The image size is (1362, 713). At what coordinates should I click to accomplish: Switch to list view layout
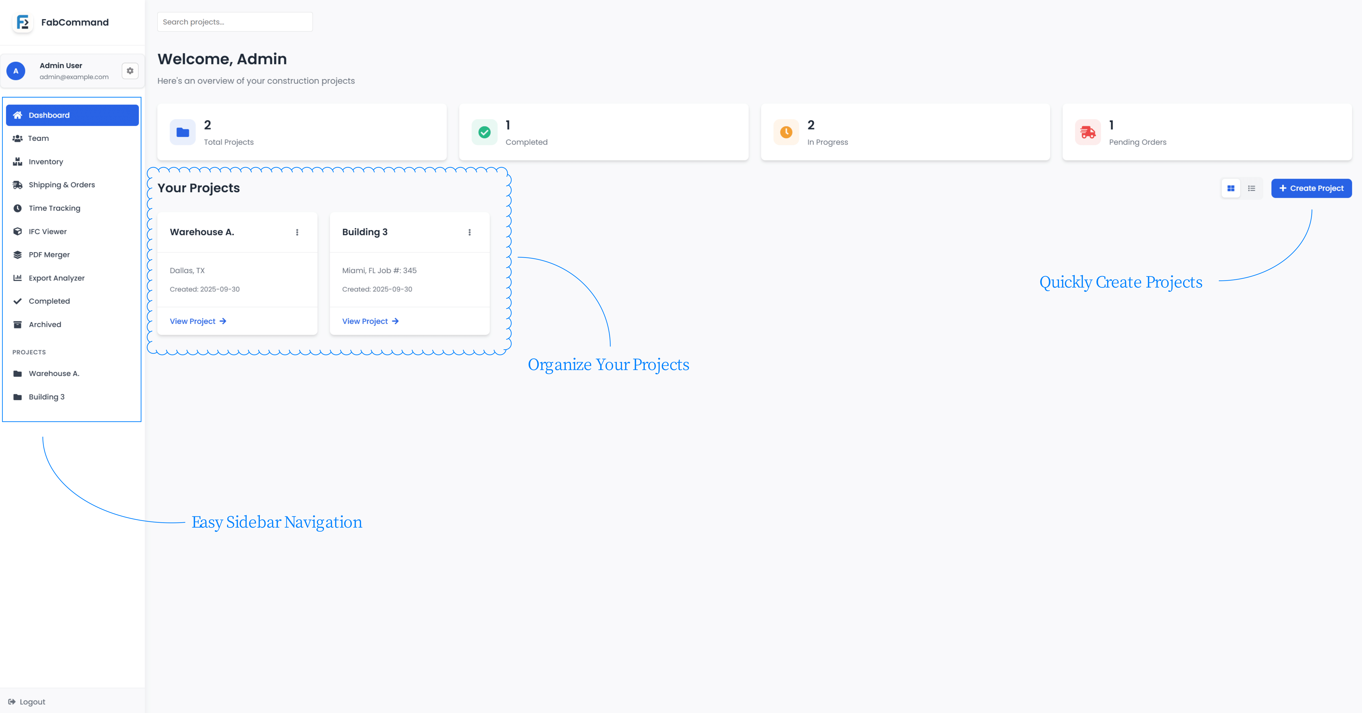(x=1251, y=188)
